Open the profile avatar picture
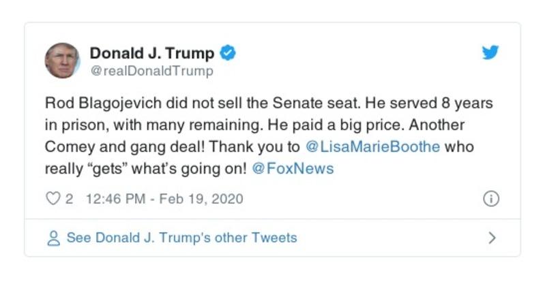The image size is (545, 282). pos(62,60)
